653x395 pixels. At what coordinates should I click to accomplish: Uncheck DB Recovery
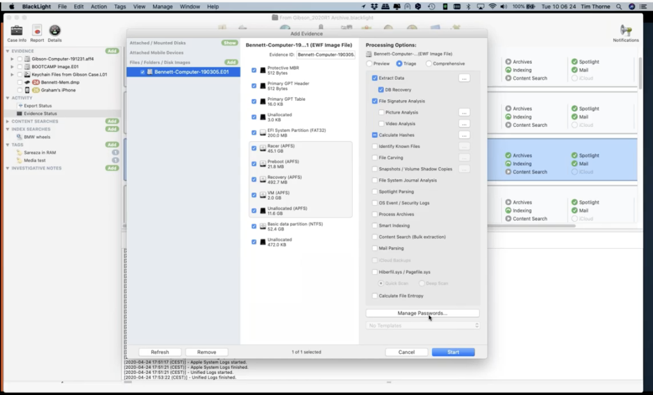[x=381, y=89]
